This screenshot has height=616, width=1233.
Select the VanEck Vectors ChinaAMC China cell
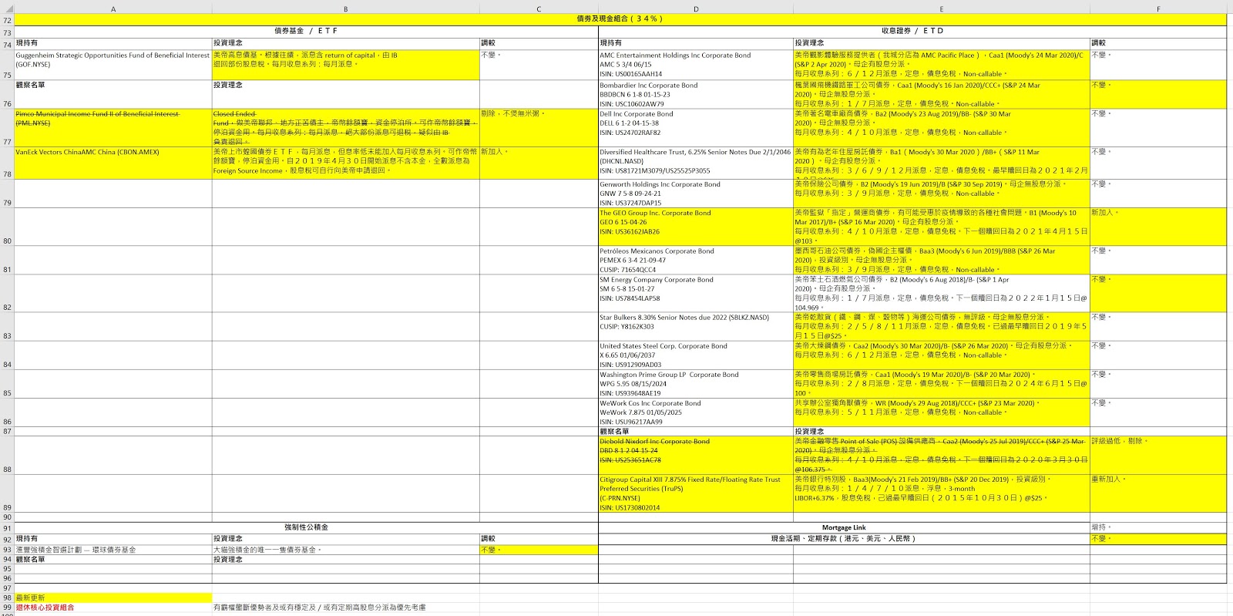click(x=113, y=163)
